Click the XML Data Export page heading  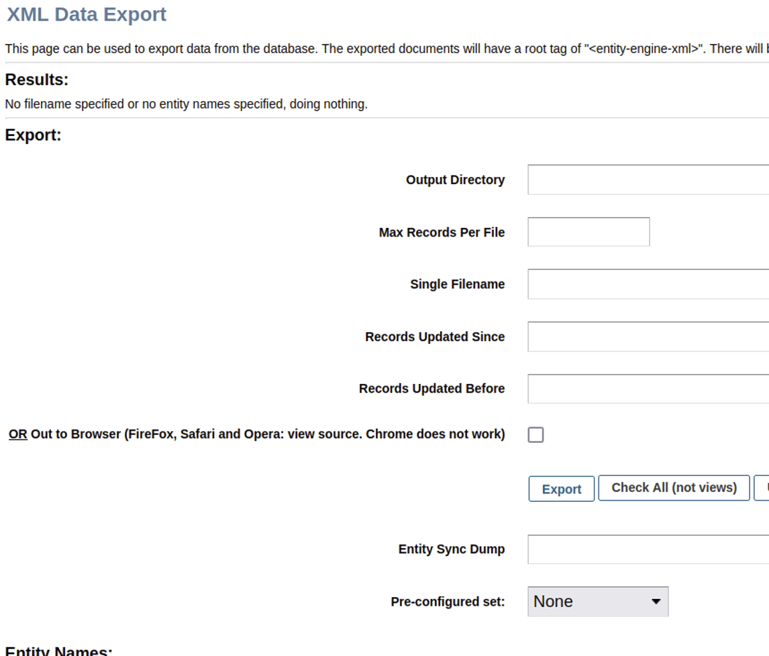(x=87, y=14)
